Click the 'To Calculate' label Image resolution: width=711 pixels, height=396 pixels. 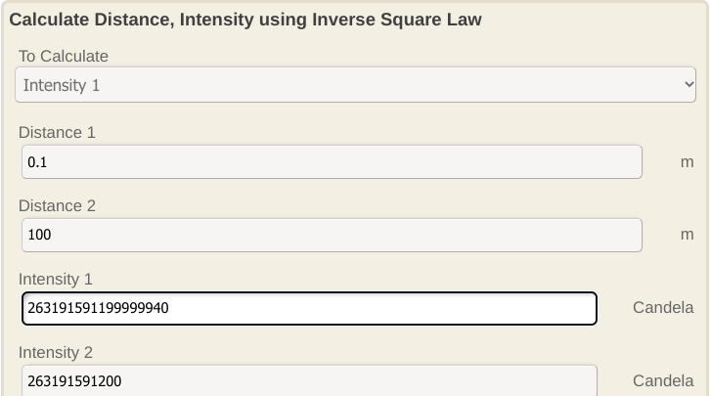click(64, 57)
